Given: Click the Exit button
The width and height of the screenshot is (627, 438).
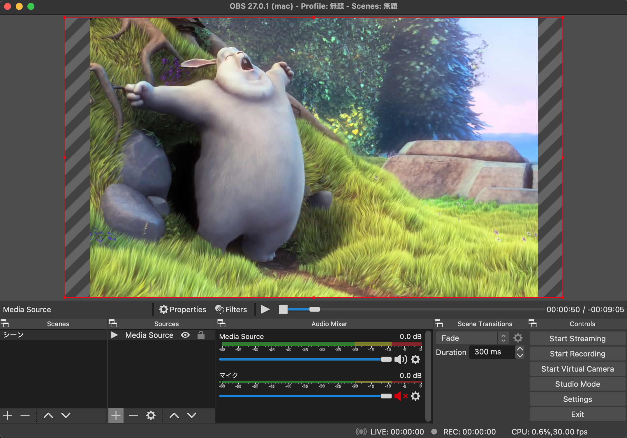Looking at the screenshot, I should pos(577,414).
